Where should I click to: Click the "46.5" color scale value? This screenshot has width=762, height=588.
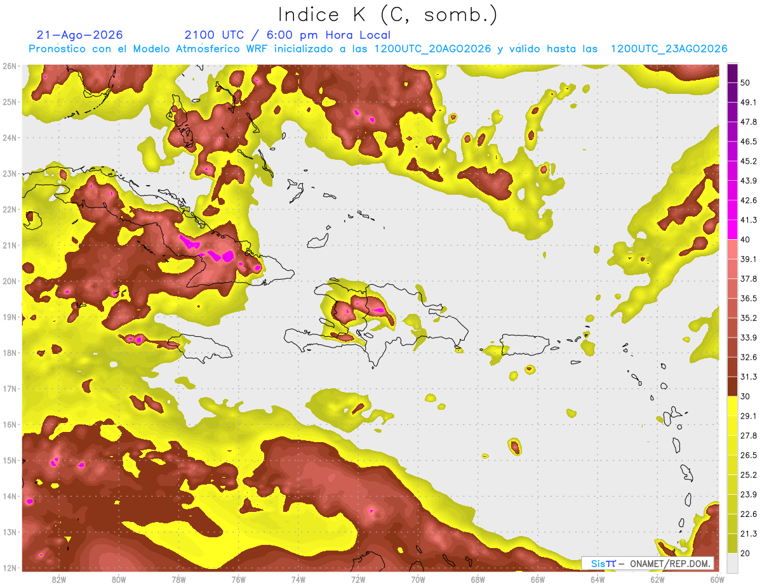(749, 141)
